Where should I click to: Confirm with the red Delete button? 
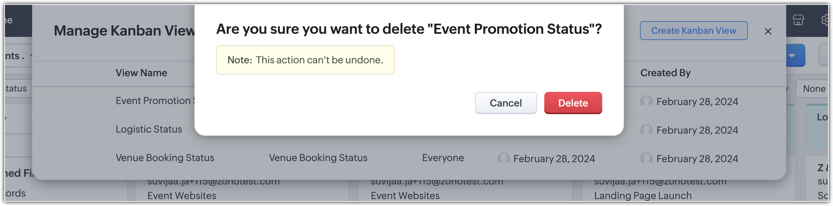coord(573,103)
